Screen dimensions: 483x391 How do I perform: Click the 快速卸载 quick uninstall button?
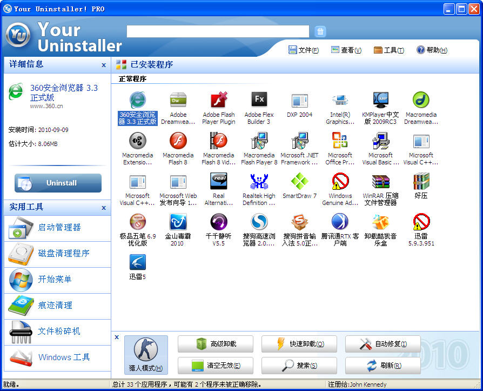pyautogui.click(x=299, y=344)
